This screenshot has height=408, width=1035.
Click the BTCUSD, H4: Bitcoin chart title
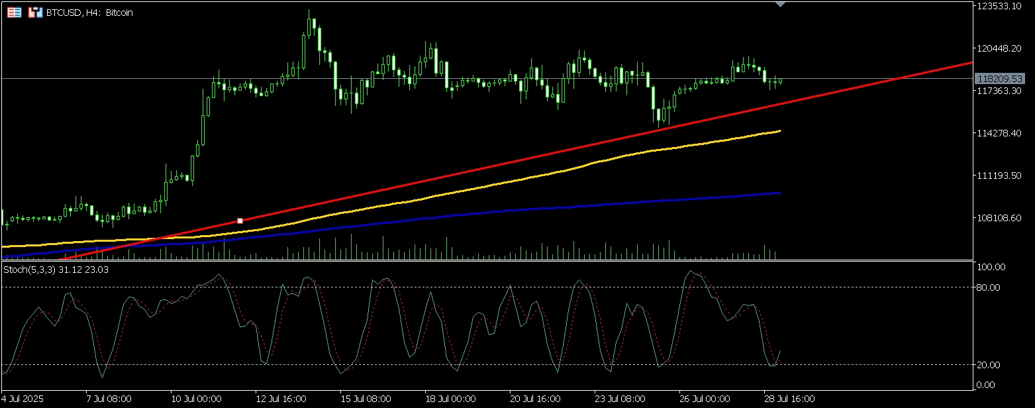click(89, 13)
